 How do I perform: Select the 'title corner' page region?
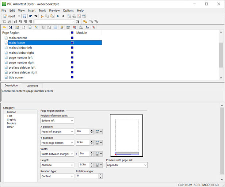tap(16, 77)
